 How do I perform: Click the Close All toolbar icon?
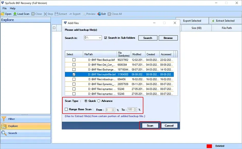pos(109,14)
